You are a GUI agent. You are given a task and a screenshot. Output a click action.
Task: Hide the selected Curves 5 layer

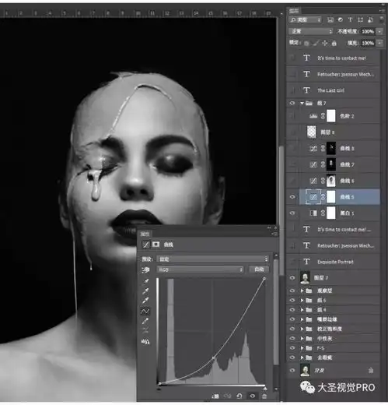[292, 197]
